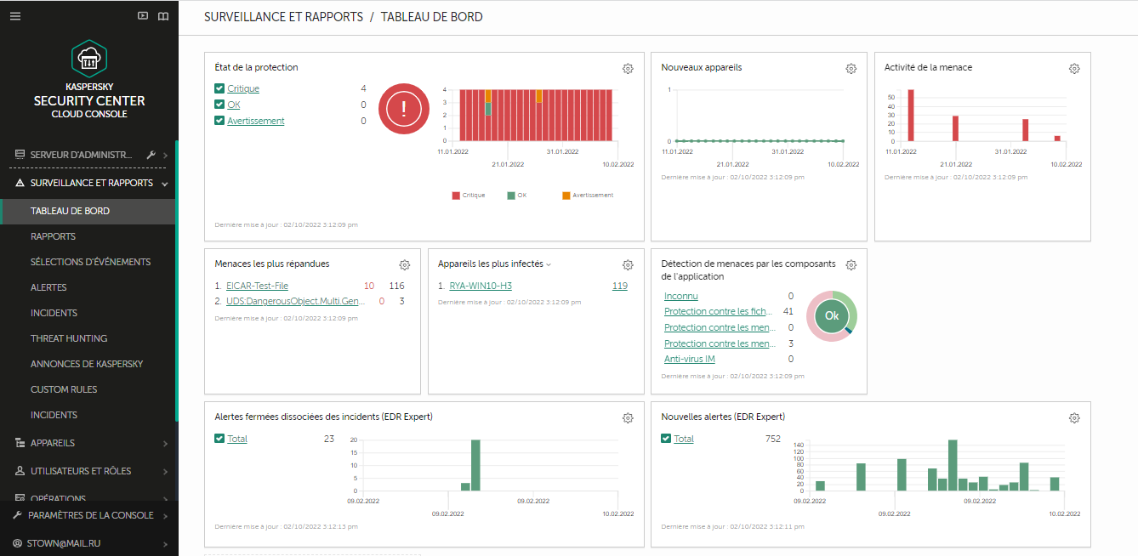Open settings gear of État de la protection widget
This screenshot has width=1138, height=556.
click(x=628, y=68)
